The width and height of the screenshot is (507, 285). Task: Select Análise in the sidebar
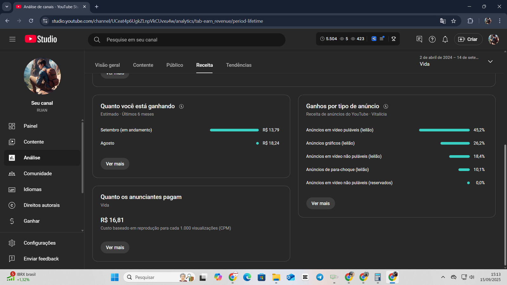(42, 158)
